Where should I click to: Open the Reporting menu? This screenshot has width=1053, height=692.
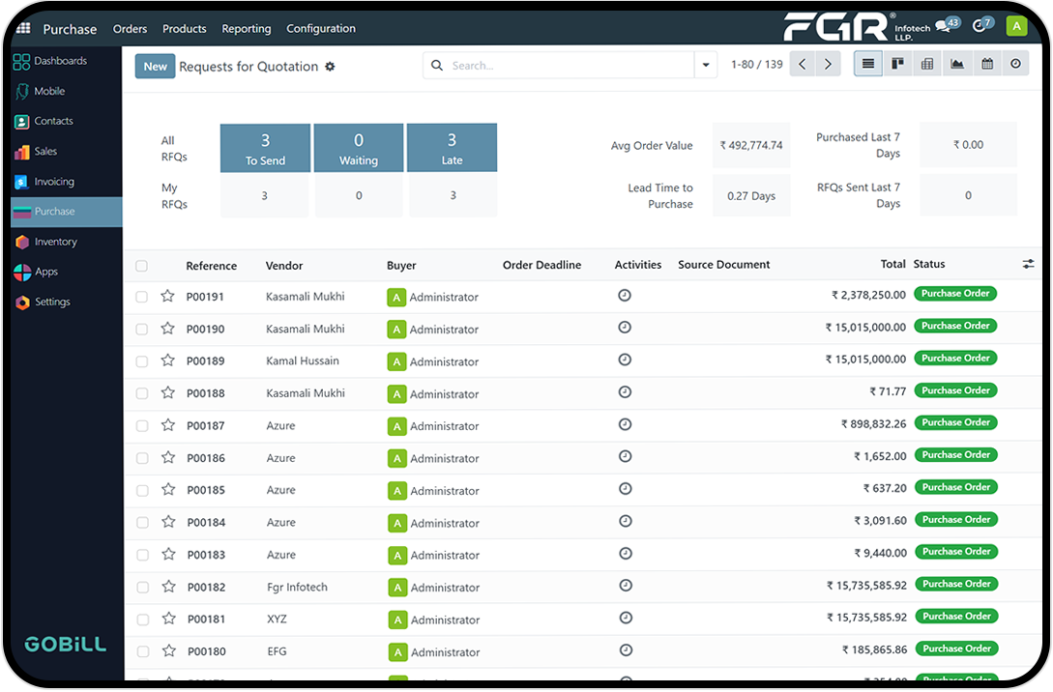coord(247,29)
